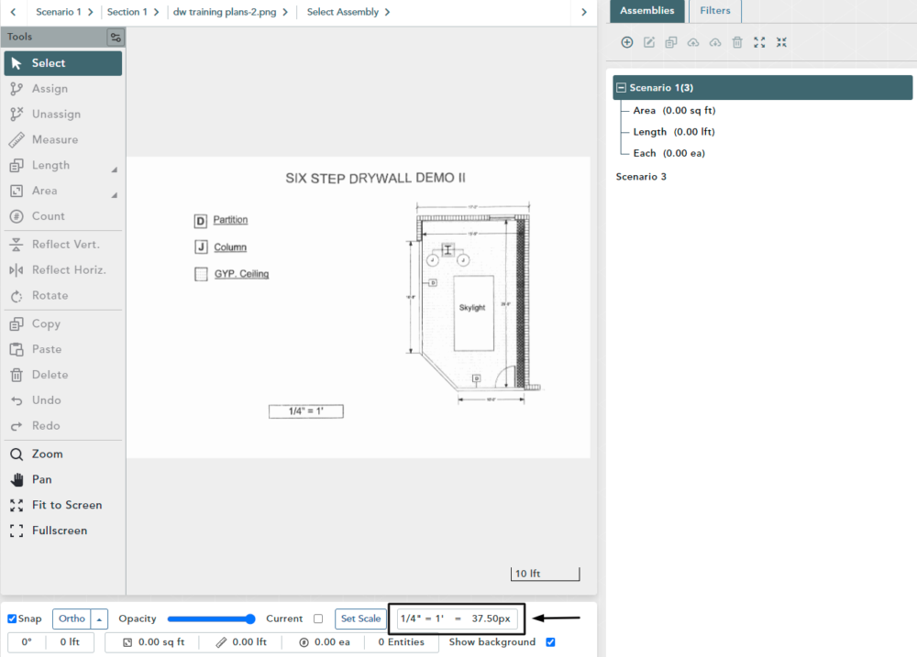The image size is (917, 657).
Task: Open tools panel settings icon
Action: tap(115, 38)
